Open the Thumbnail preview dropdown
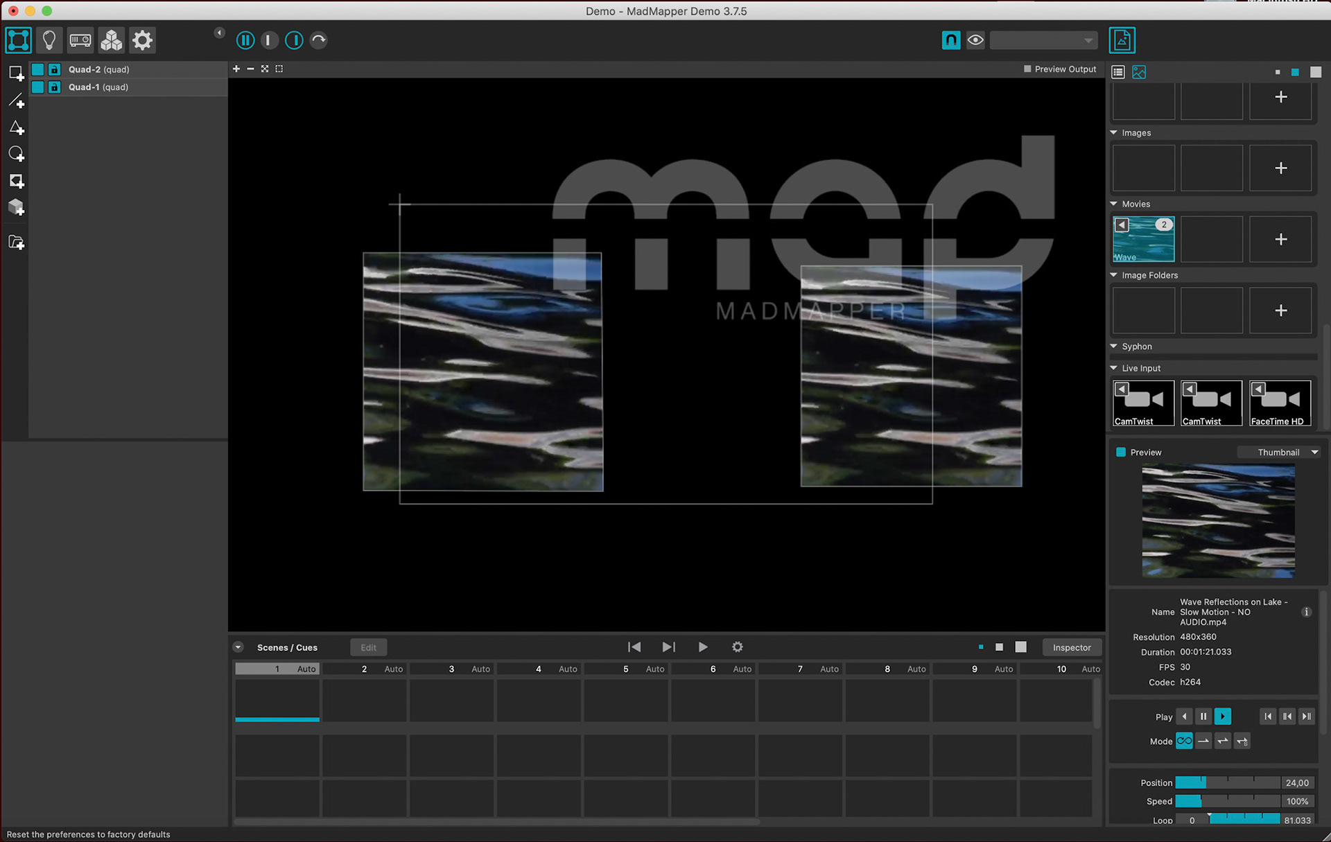The width and height of the screenshot is (1331, 842). pyautogui.click(x=1279, y=453)
